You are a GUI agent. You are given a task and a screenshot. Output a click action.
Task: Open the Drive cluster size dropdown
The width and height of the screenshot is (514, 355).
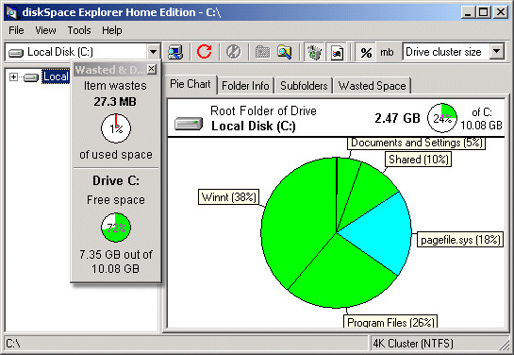click(x=497, y=52)
